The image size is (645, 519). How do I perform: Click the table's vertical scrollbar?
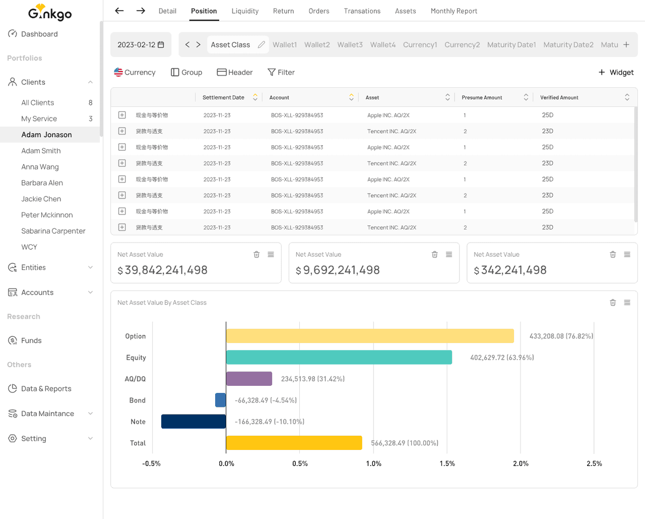click(x=636, y=164)
